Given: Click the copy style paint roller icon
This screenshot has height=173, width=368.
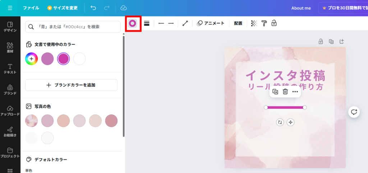Looking at the screenshot, I should point(264,23).
